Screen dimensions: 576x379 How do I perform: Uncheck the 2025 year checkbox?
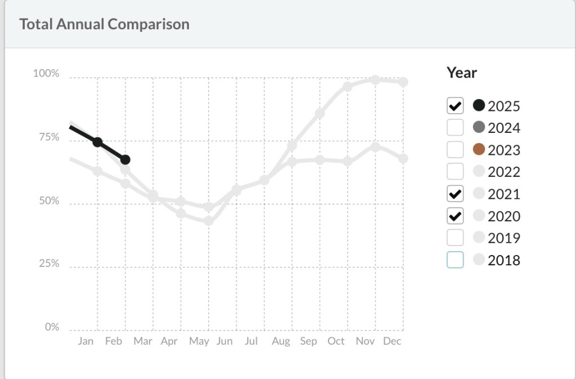tap(455, 105)
